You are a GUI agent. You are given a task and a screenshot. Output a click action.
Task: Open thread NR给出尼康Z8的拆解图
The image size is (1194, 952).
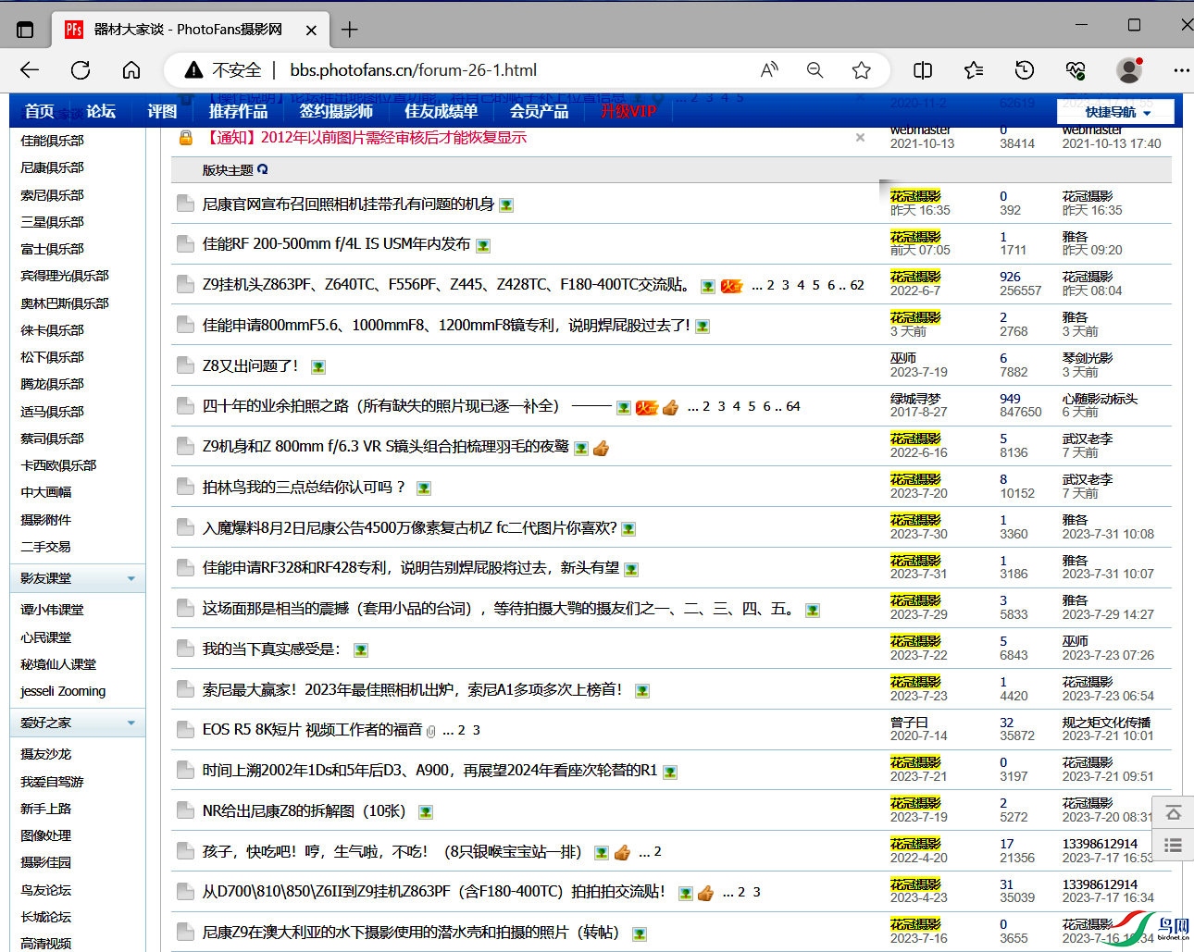pos(304,811)
